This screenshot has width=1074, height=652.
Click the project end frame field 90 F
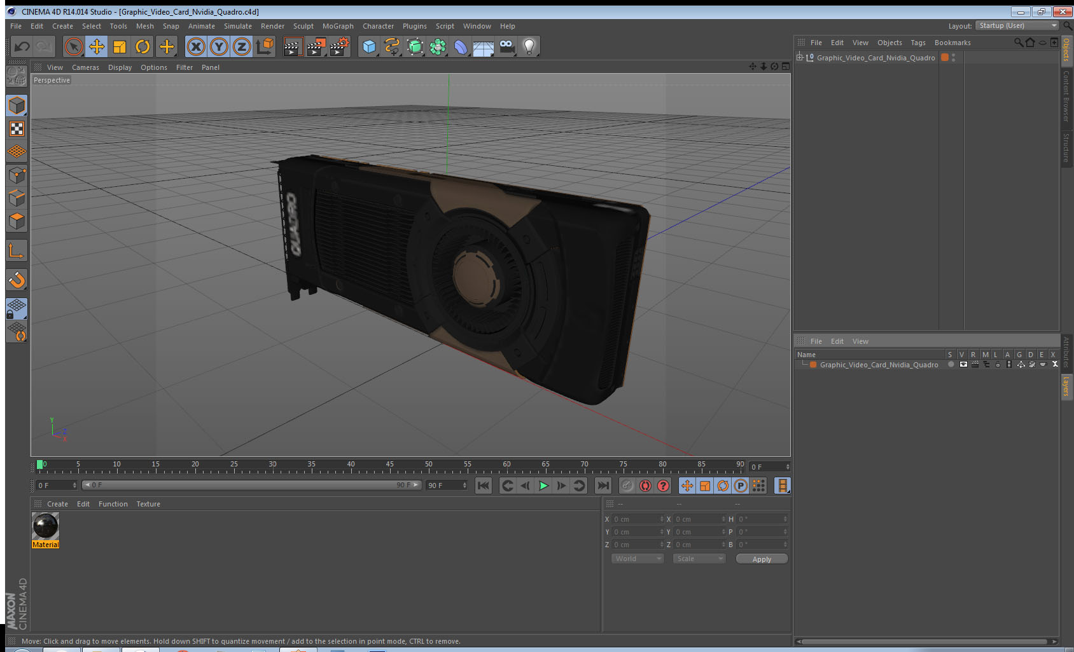(447, 486)
